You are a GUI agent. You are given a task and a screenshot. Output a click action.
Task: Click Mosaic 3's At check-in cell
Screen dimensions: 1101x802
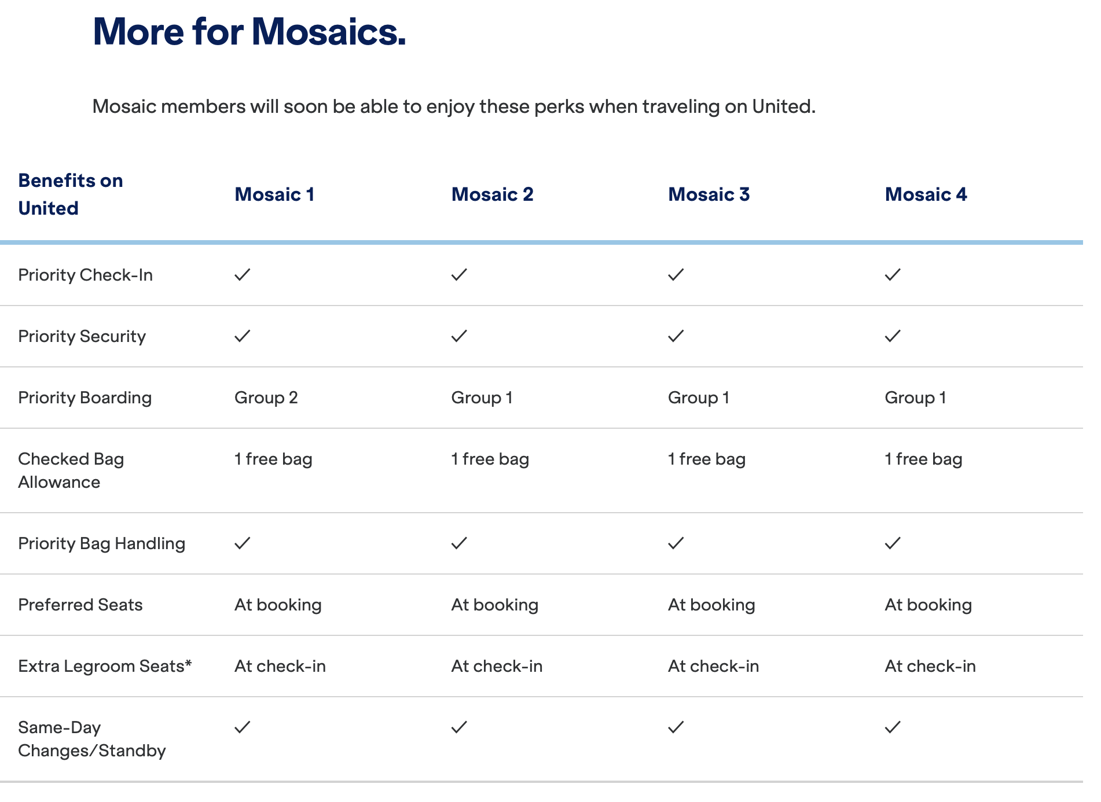tap(713, 667)
